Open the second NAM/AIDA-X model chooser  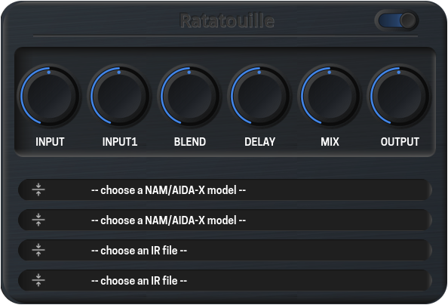[226, 220]
